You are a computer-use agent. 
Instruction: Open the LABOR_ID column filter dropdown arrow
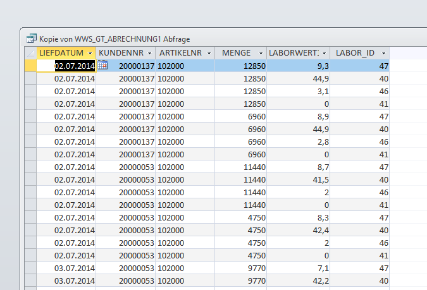click(383, 53)
